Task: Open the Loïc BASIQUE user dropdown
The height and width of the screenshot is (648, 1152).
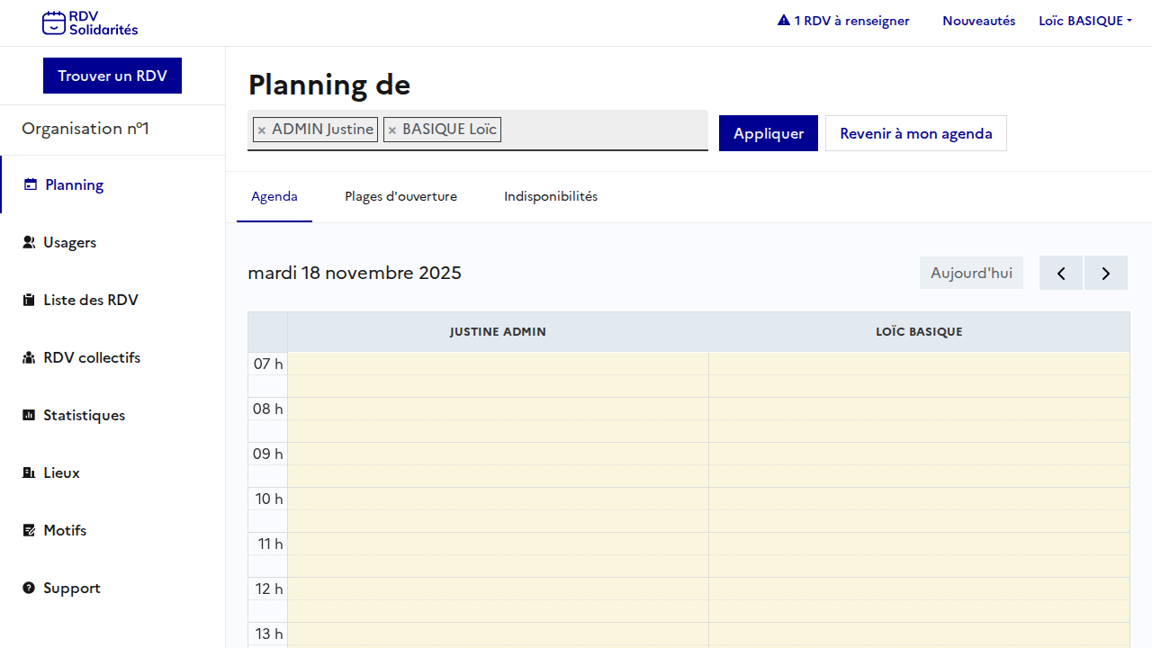Action: point(1084,21)
